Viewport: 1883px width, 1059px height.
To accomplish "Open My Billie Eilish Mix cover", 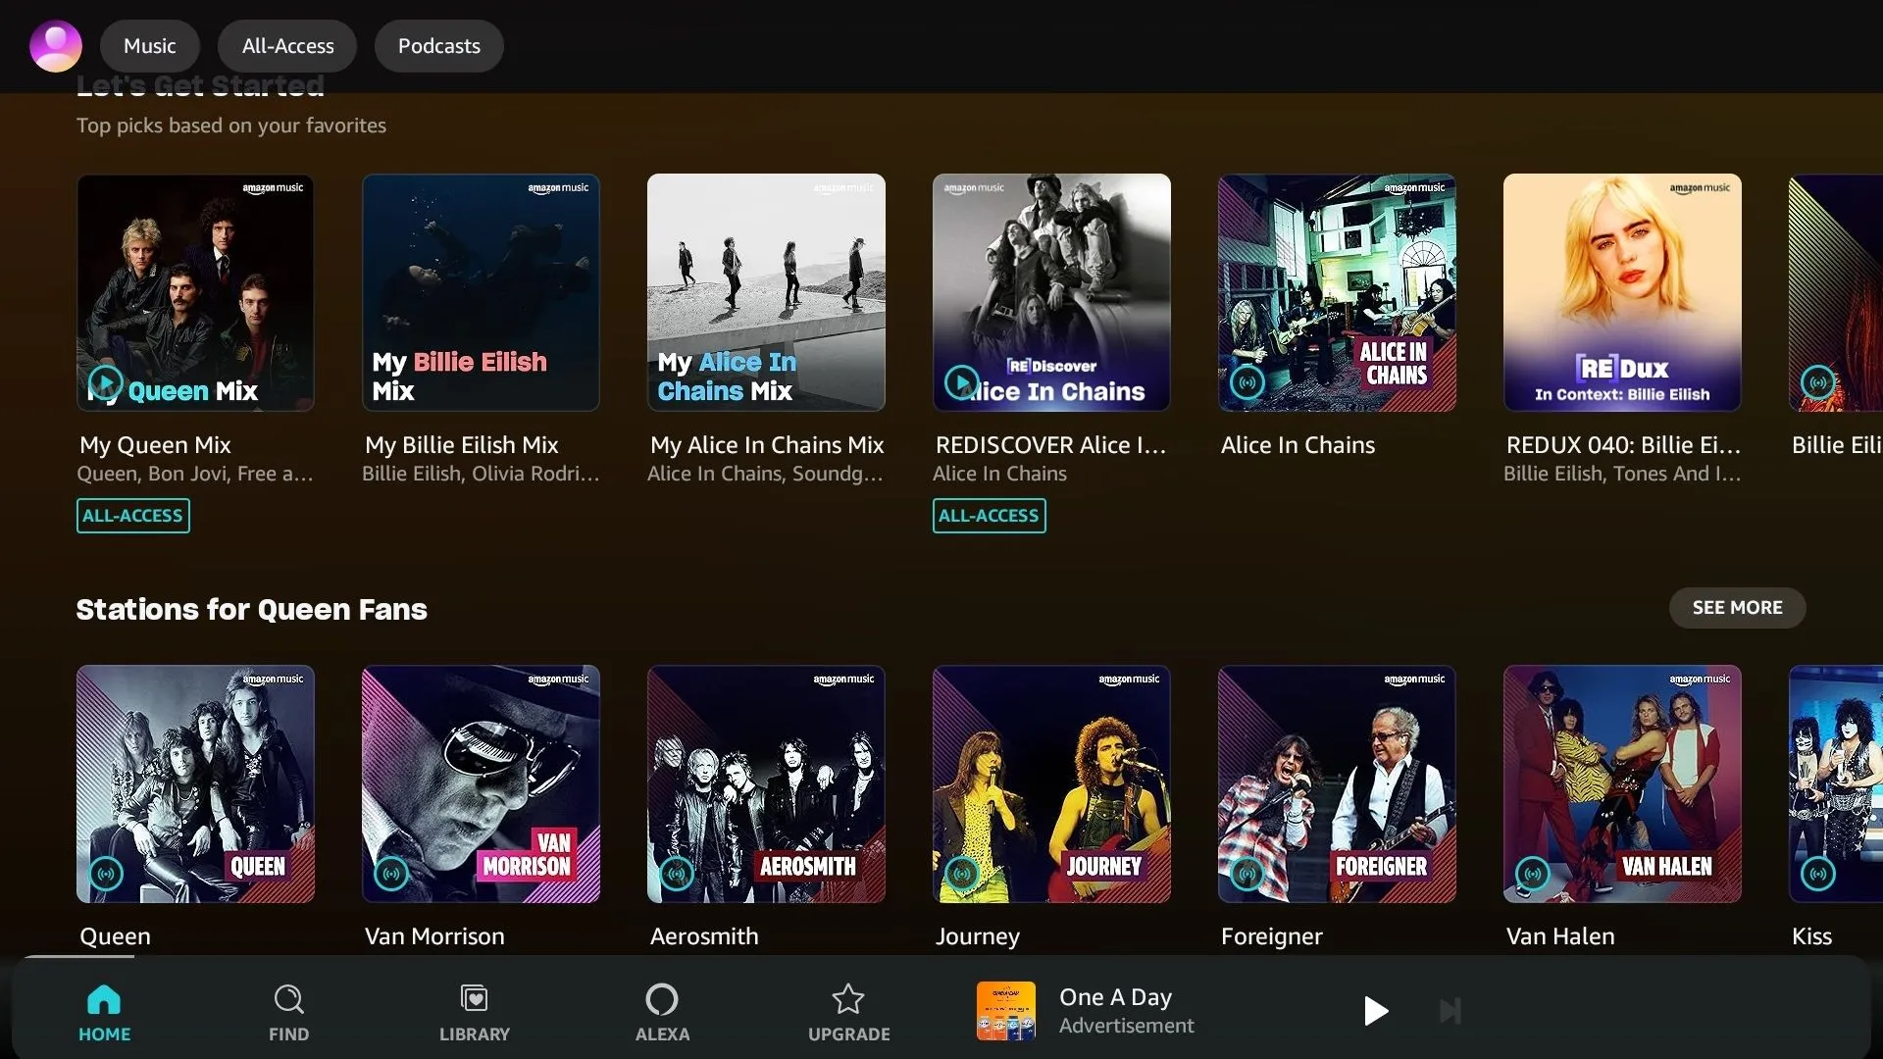I will click(x=481, y=292).
